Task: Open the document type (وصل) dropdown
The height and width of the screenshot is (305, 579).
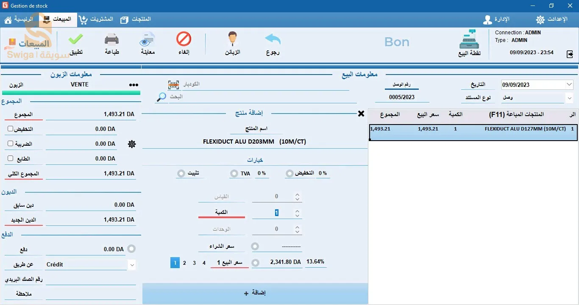Action: [x=569, y=98]
